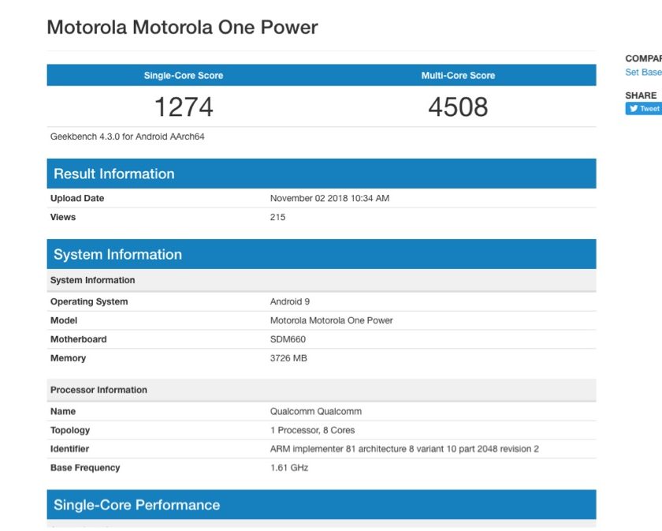Click the Processor Information subheading row
This screenshot has height=531, width=662.
click(x=99, y=390)
